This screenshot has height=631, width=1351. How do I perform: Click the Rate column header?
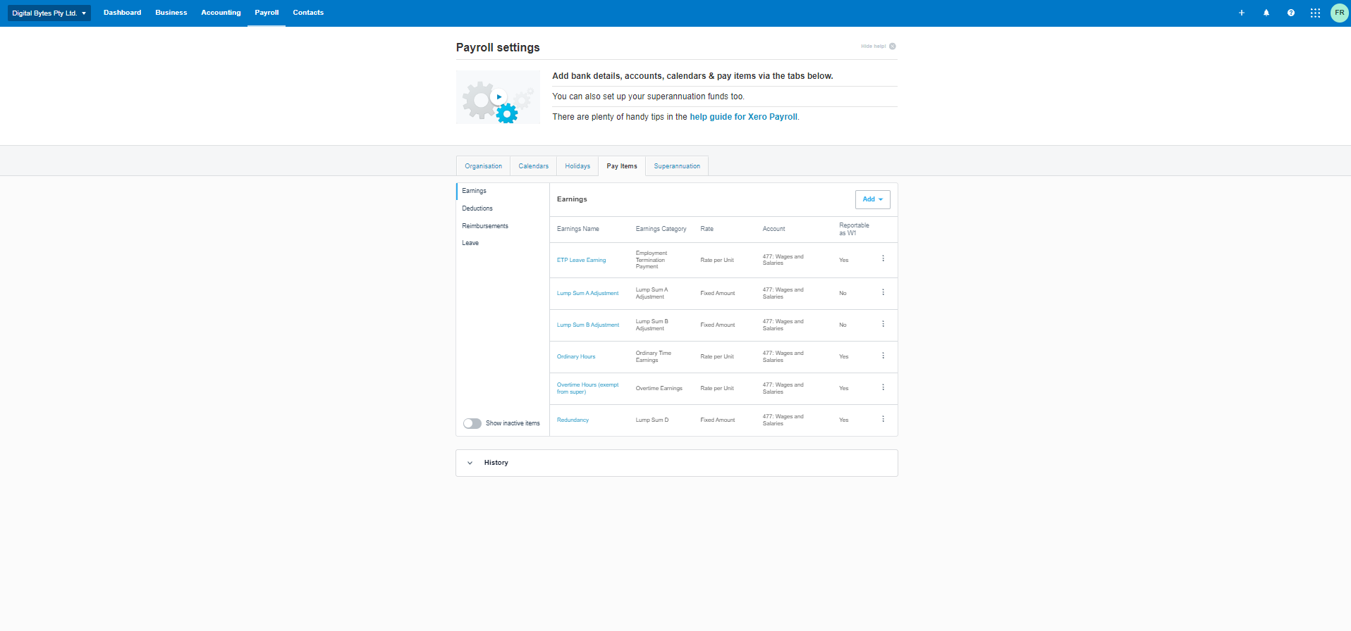coord(707,229)
